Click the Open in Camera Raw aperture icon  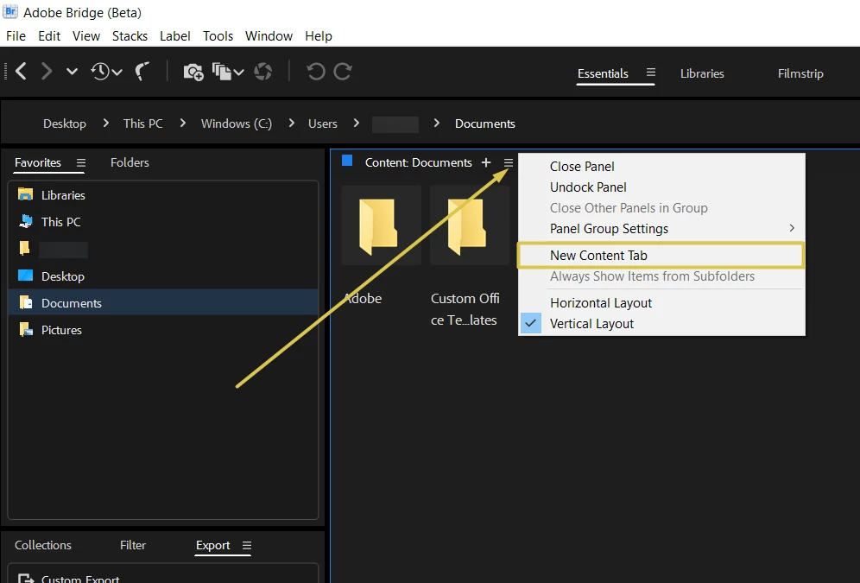click(x=263, y=72)
